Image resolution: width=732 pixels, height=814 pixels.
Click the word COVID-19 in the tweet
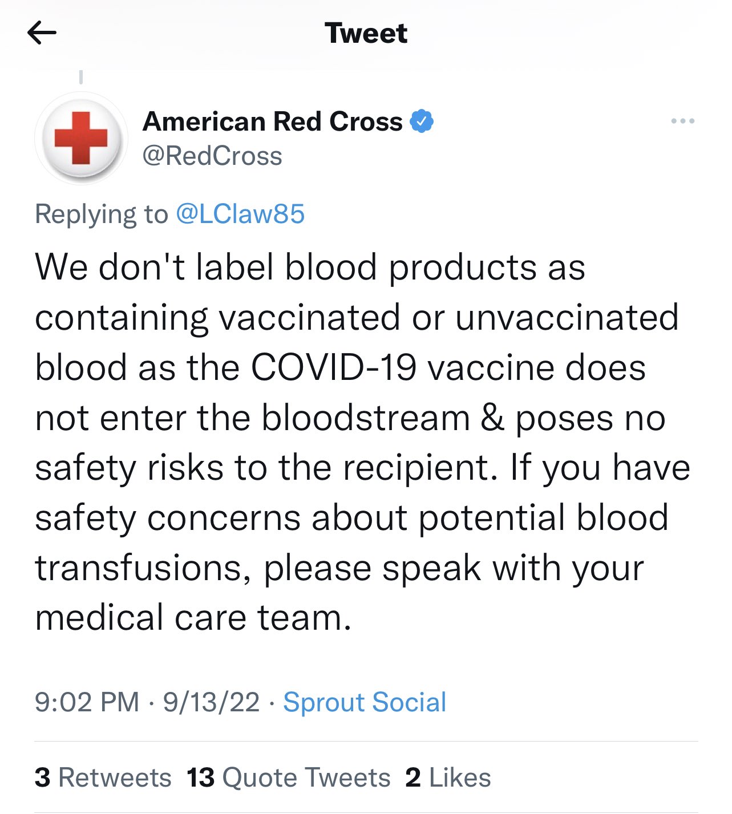[333, 367]
